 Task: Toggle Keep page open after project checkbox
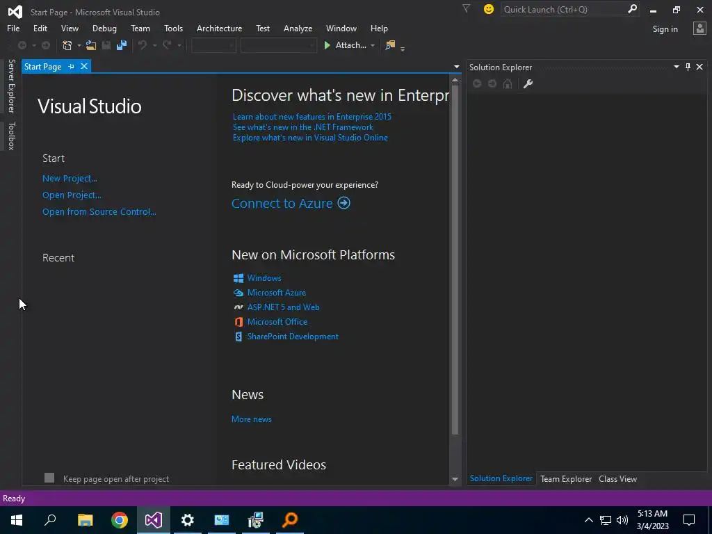[x=49, y=478]
